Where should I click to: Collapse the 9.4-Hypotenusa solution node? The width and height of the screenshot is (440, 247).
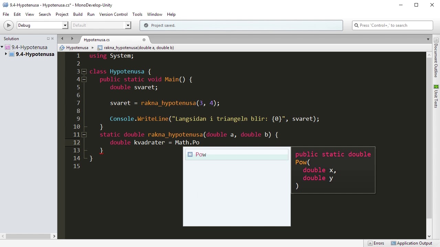click(2, 47)
